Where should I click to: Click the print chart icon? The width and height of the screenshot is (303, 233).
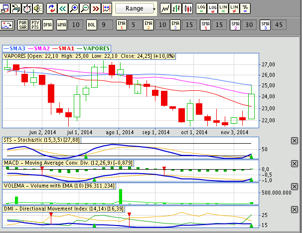pyautogui.click(x=16, y=8)
